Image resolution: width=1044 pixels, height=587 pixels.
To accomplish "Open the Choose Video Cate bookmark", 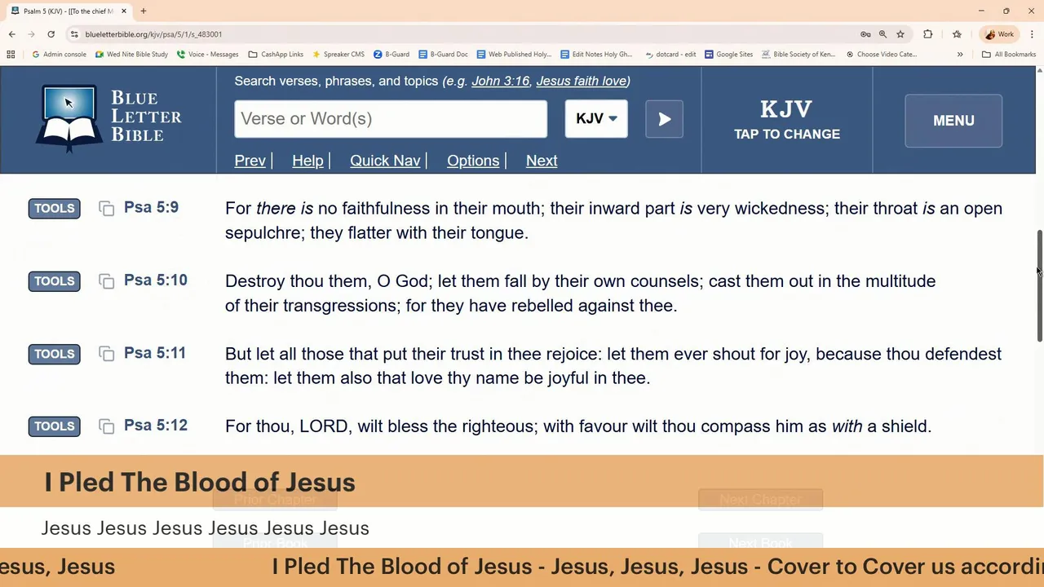I will (881, 55).
